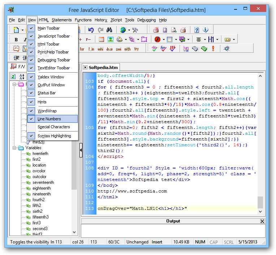Screen dimensions: 276x255
Task: Open dropdown arrow beside BR icon
Action: [x=188, y=39]
